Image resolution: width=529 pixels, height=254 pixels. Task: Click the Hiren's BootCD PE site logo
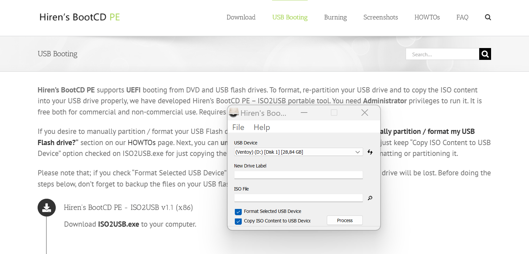click(x=79, y=17)
